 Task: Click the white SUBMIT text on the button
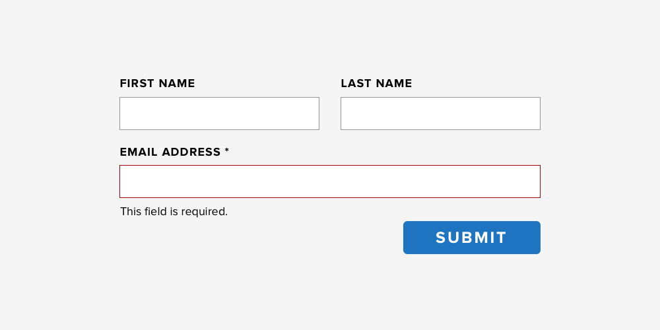[x=471, y=238]
